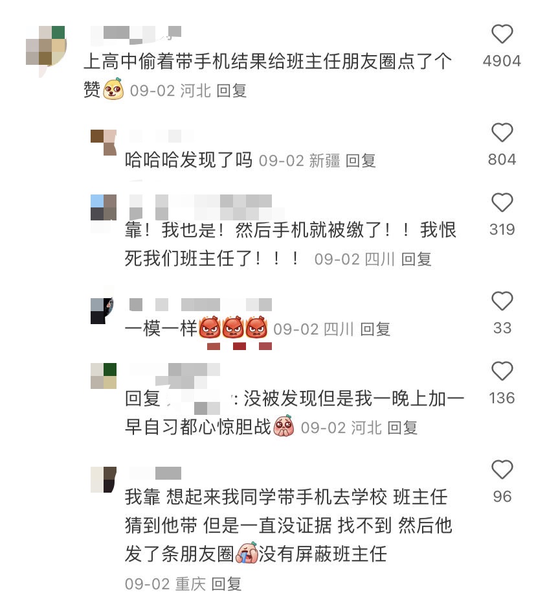Open the username above the 一模一样 reply
The width and height of the screenshot is (536, 610).
[x=201, y=305]
